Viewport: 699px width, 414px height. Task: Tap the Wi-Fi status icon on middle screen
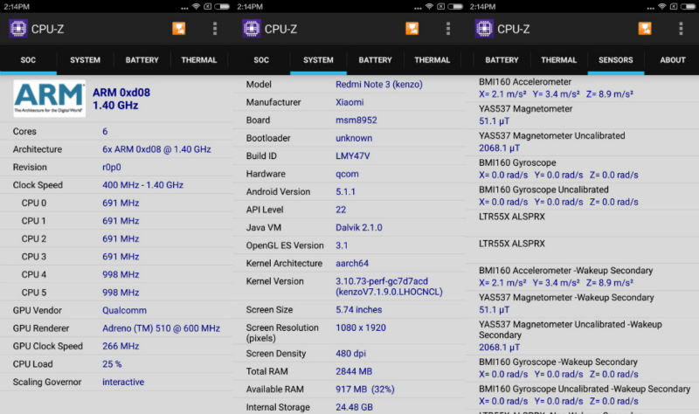coord(429,6)
